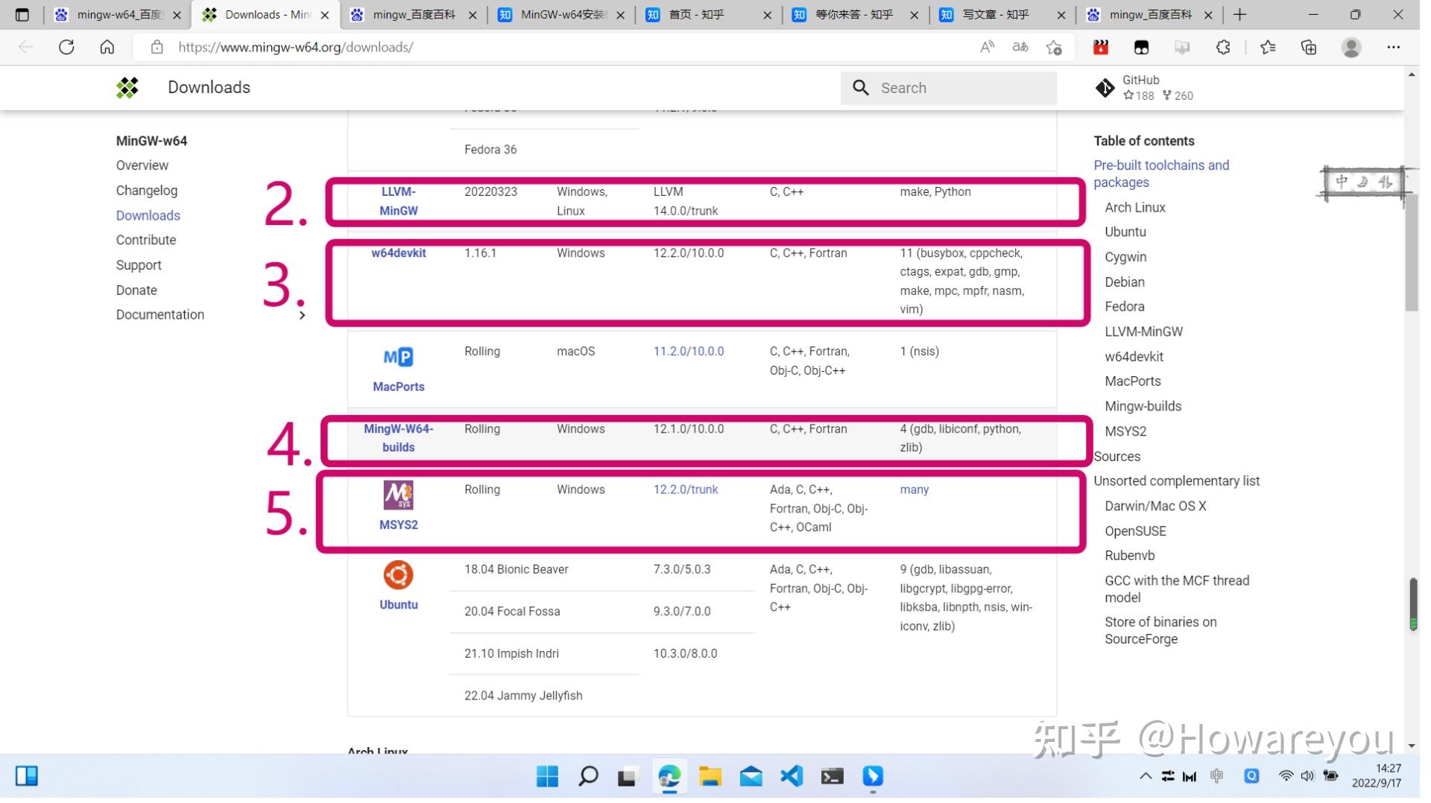Jump to Arch Linux in contents
The height and width of the screenshot is (803, 1431).
point(1134,208)
